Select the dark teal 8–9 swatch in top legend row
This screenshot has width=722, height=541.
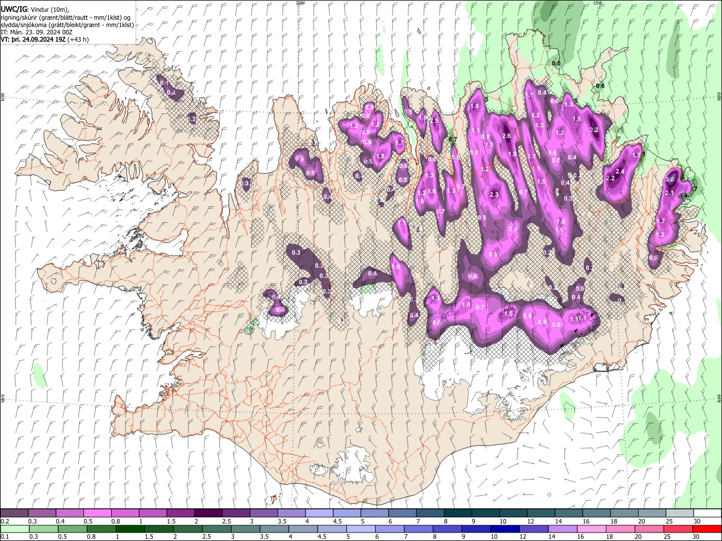[457, 513]
